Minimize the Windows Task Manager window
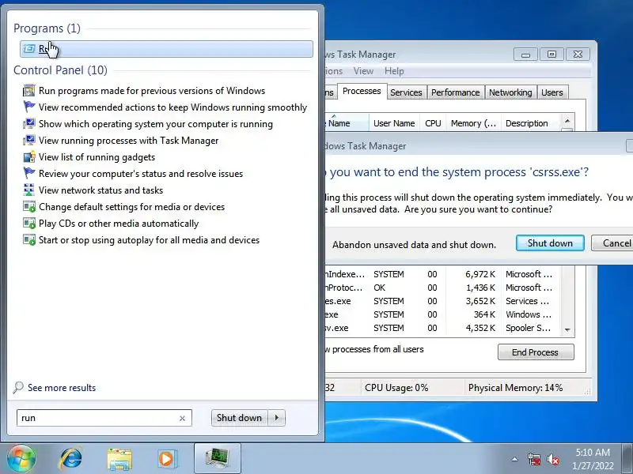633x474 pixels. click(x=525, y=55)
